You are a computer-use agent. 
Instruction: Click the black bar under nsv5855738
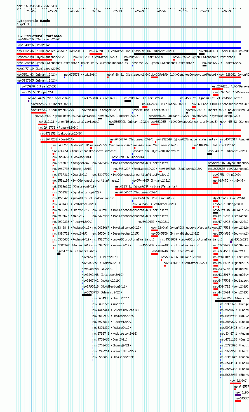86,295
